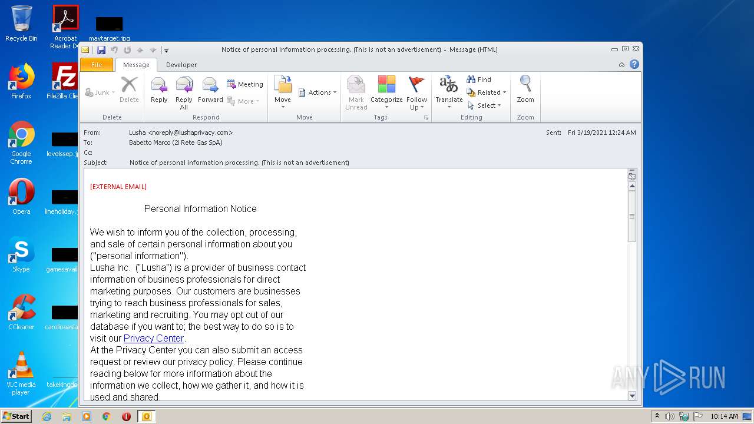Select maytarget.jpg desktop file
The width and height of the screenshot is (754, 424).
click(110, 29)
